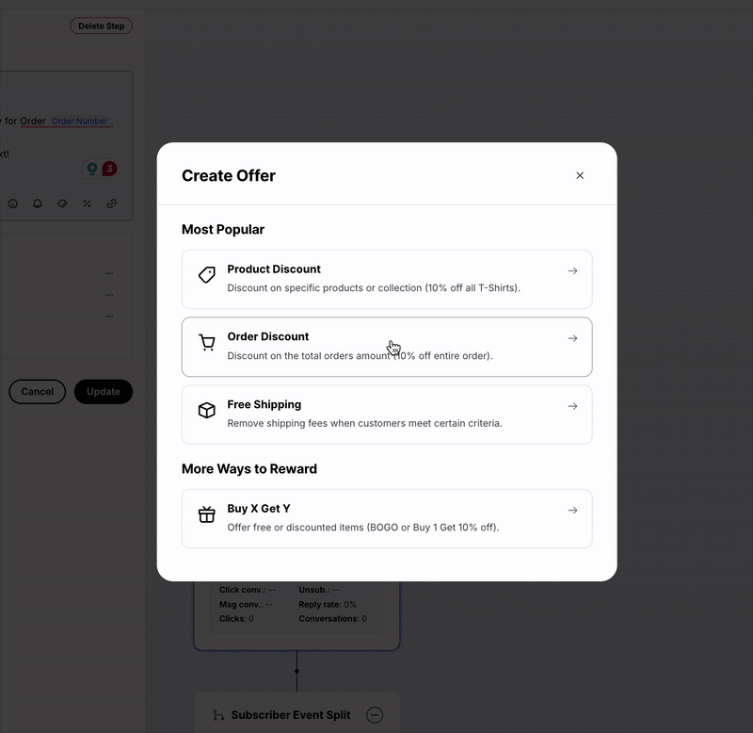Click the Product Discount tag icon
The height and width of the screenshot is (733, 753).
click(x=207, y=275)
